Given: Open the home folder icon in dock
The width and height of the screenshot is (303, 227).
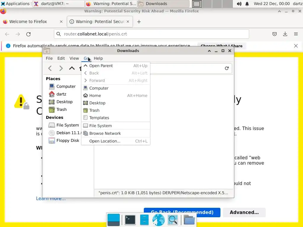Looking at the screenshot, I should pyautogui.click(x=189, y=220).
